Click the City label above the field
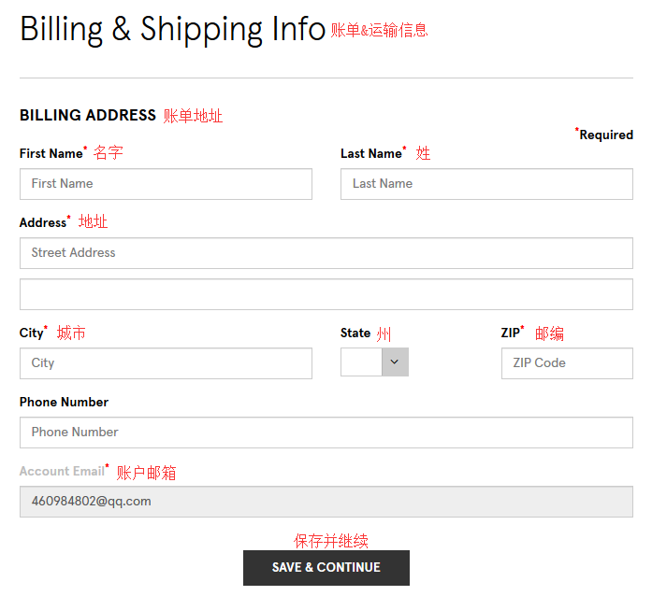652x596 pixels. (x=32, y=333)
